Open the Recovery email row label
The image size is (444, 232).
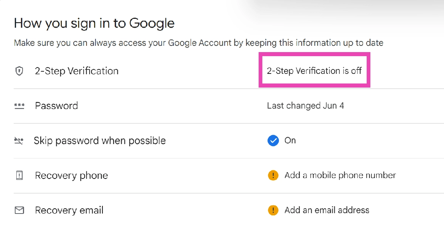pos(69,211)
